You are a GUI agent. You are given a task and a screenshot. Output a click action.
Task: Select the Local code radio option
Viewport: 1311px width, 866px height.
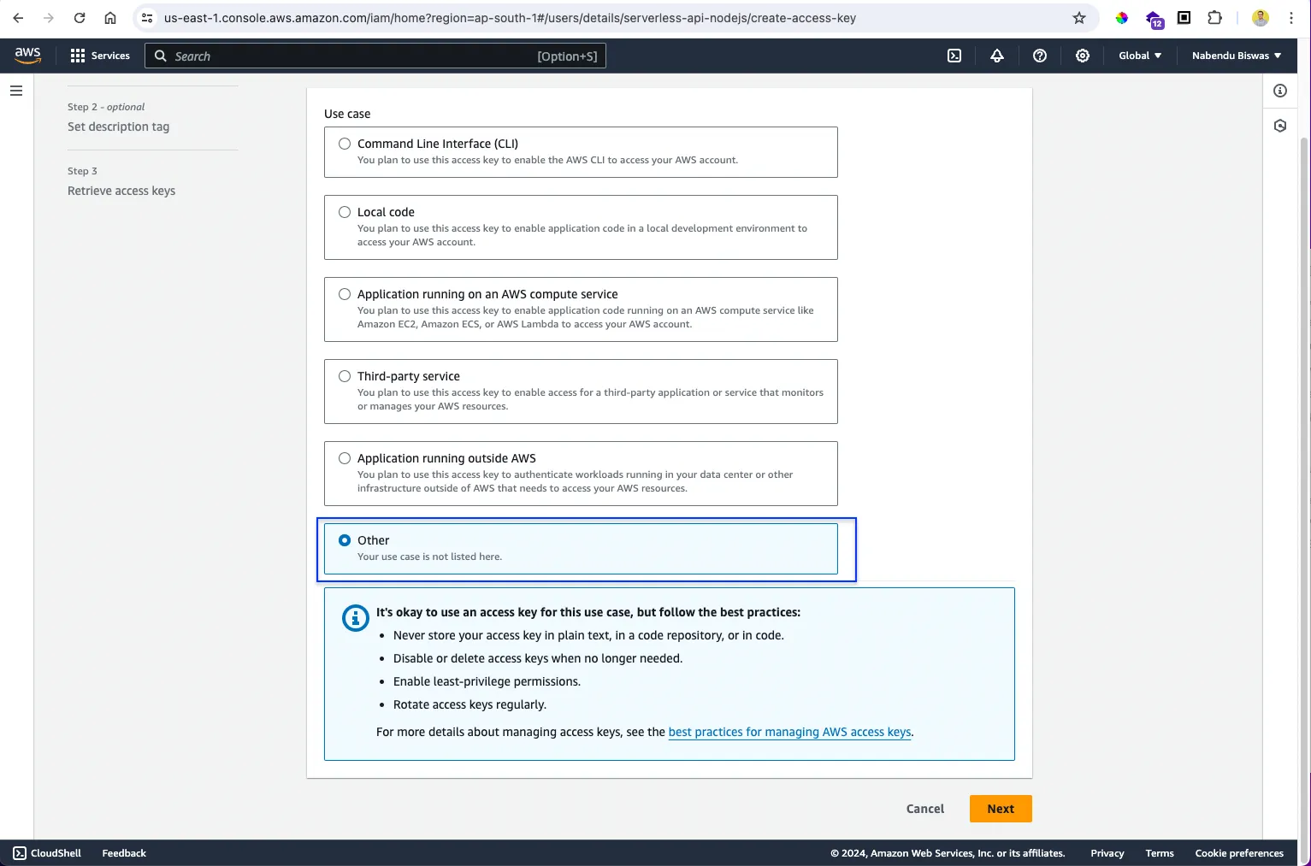pos(345,212)
